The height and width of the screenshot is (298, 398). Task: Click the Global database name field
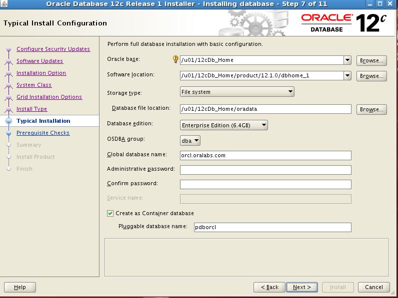(265, 155)
